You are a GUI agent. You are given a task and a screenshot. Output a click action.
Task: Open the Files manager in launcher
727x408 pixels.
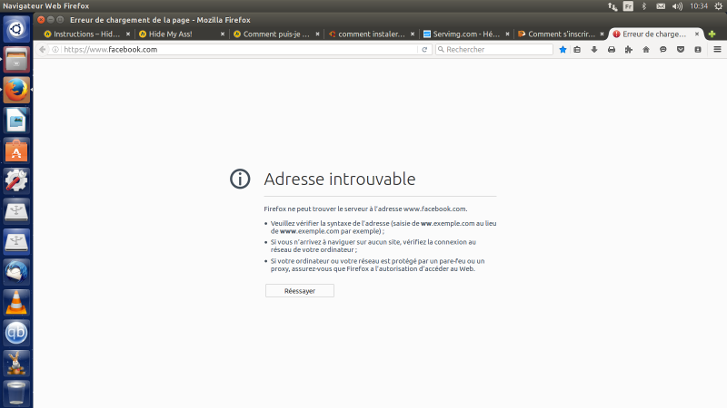(16, 60)
